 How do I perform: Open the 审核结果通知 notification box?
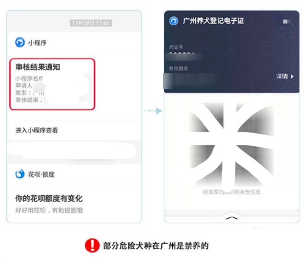click(x=52, y=84)
